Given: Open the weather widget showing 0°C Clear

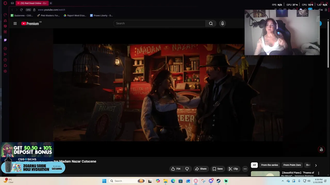Looking at the screenshot, I should 9,181.
